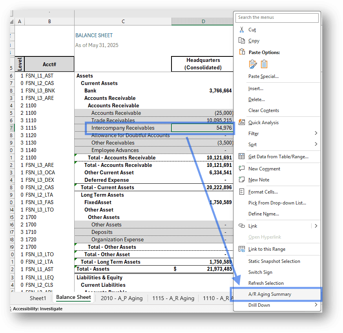The image size is (343, 333).
Task: Click the New Note icon
Action: [x=241, y=179]
